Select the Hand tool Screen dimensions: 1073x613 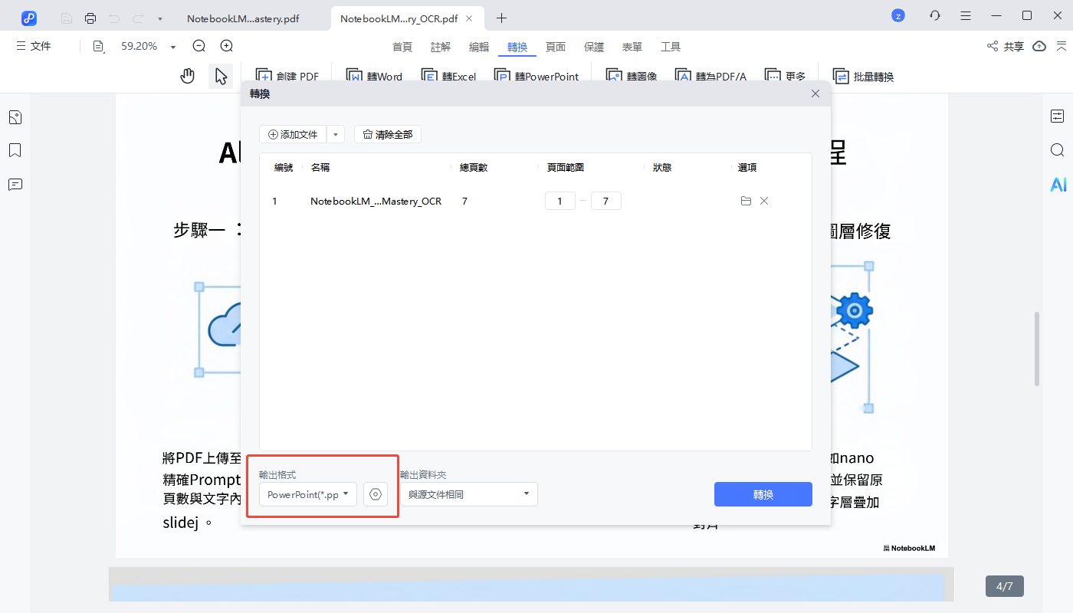(187, 76)
